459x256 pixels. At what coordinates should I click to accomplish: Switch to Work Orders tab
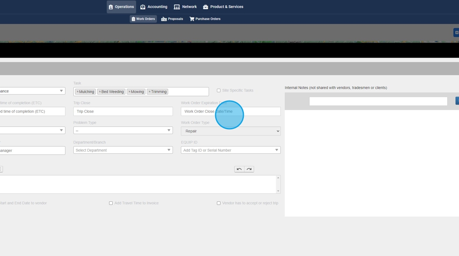pos(143,19)
